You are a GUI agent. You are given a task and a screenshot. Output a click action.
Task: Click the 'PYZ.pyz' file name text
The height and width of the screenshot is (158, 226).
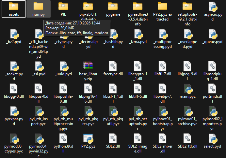coord(88,146)
